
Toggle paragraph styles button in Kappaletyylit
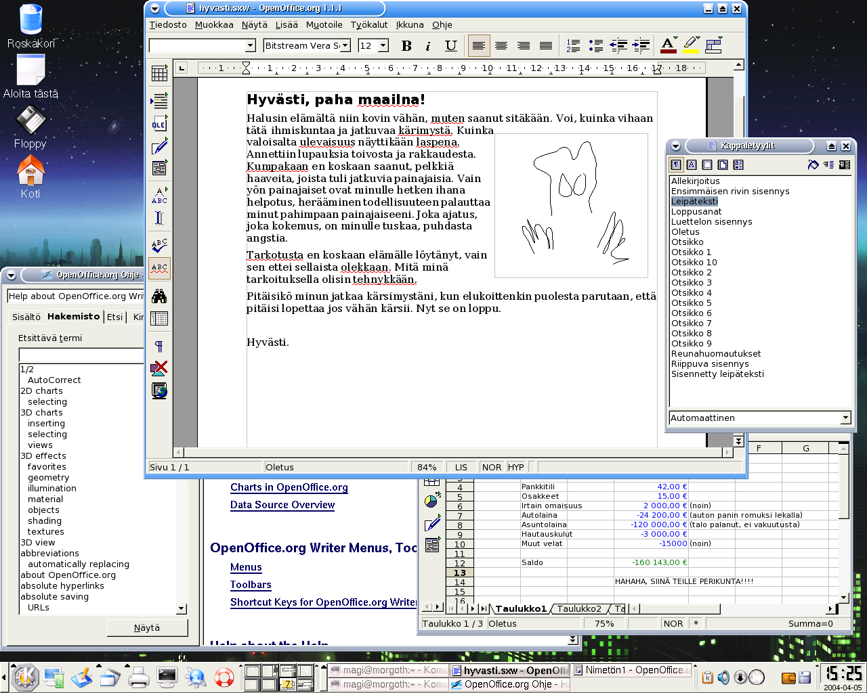pyautogui.click(x=676, y=164)
